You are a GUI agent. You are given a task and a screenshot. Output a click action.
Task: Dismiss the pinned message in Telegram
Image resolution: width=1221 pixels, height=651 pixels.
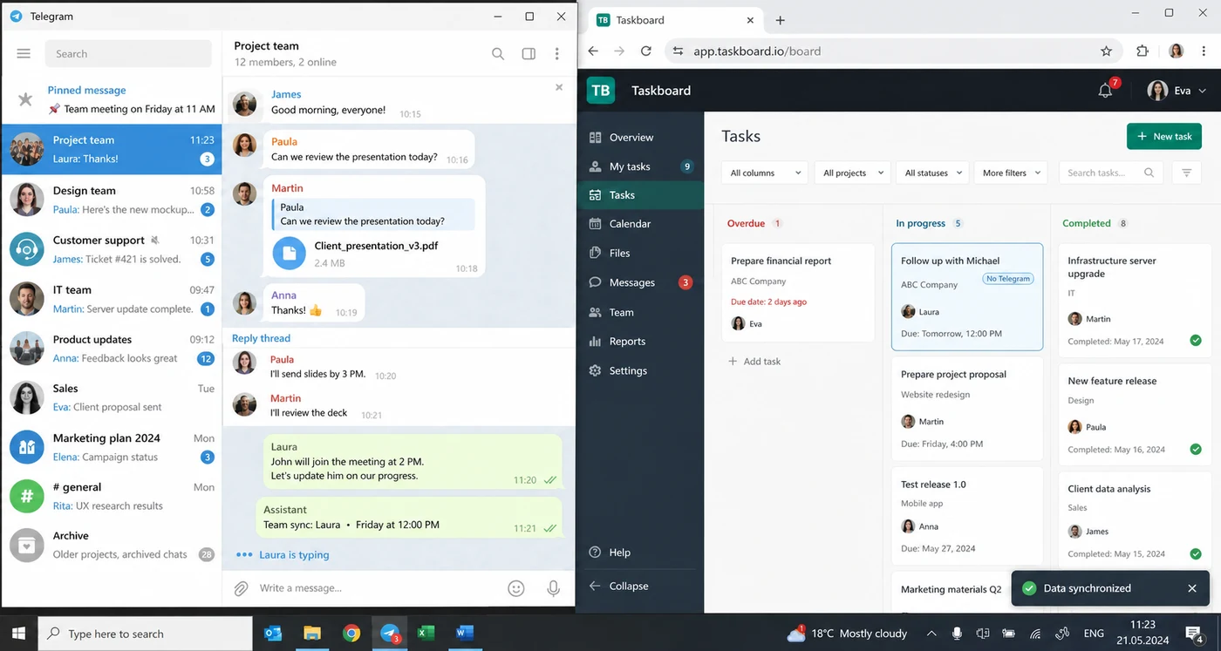point(559,87)
